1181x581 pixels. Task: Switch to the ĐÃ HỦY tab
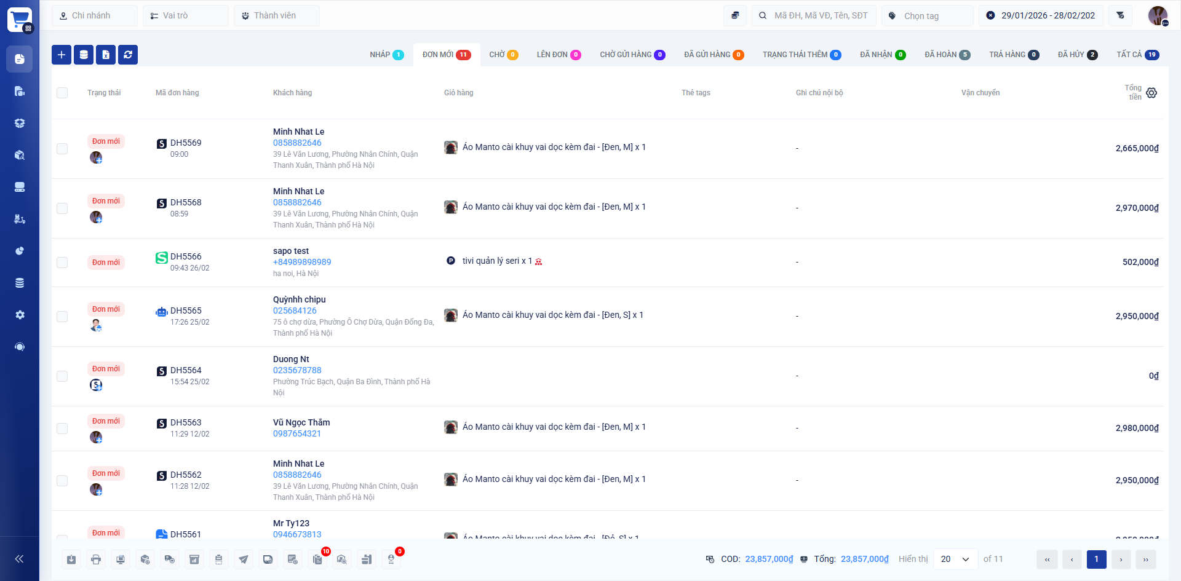click(x=1077, y=55)
